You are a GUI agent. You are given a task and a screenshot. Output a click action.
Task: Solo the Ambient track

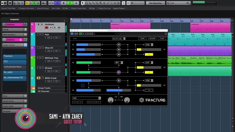[42, 24]
